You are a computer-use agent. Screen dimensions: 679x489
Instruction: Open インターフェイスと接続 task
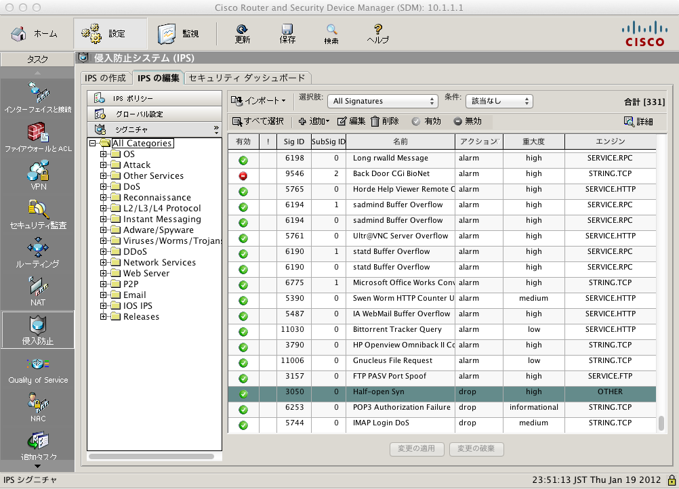(38, 98)
